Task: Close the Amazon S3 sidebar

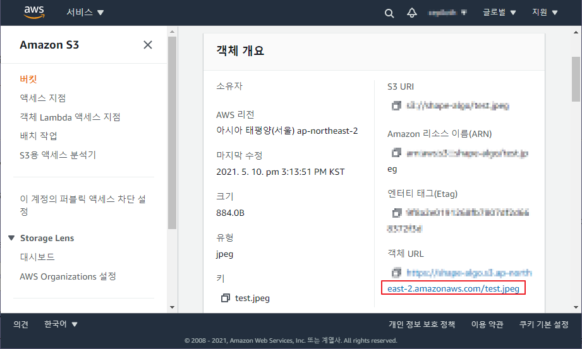Action: pyautogui.click(x=148, y=45)
